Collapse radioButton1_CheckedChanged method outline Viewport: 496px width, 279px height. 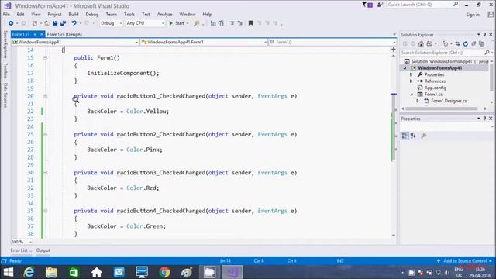click(x=46, y=96)
